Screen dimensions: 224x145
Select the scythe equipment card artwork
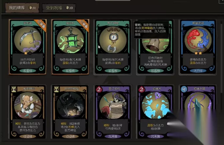[28, 40]
